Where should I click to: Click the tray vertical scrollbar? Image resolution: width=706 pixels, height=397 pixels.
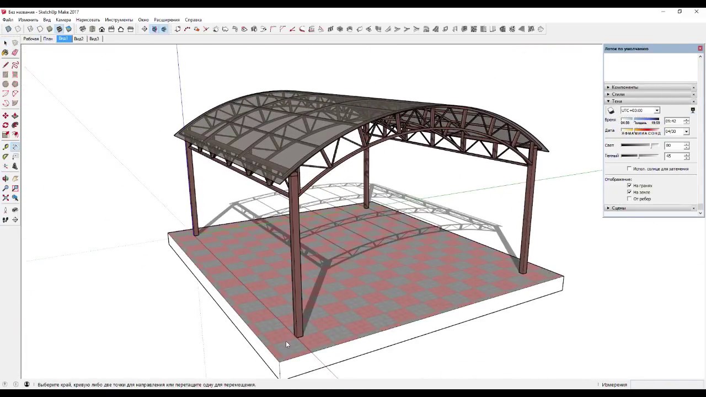coord(700,134)
